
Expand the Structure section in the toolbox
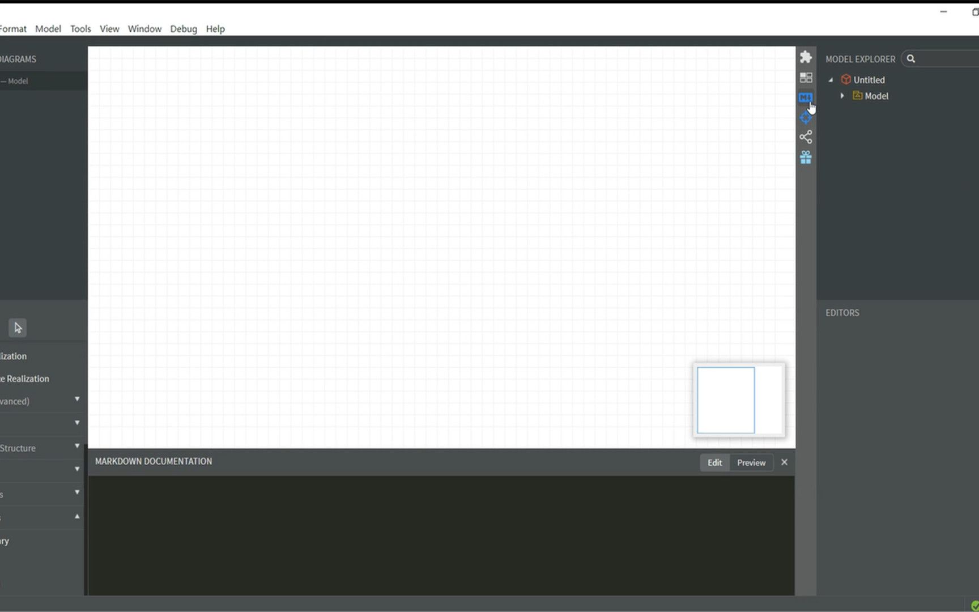77,447
